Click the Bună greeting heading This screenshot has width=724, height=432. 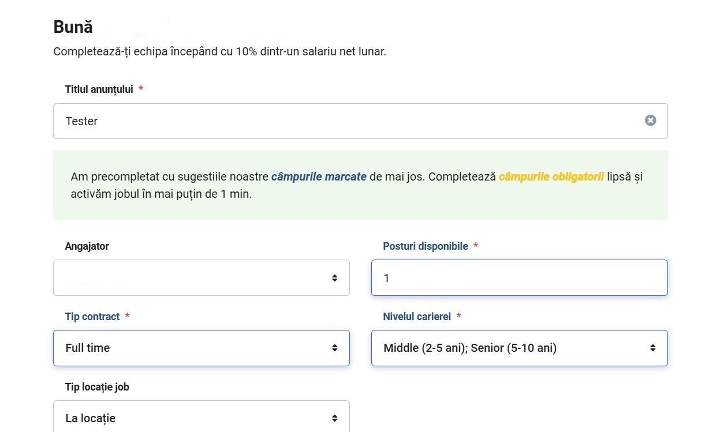click(x=73, y=27)
